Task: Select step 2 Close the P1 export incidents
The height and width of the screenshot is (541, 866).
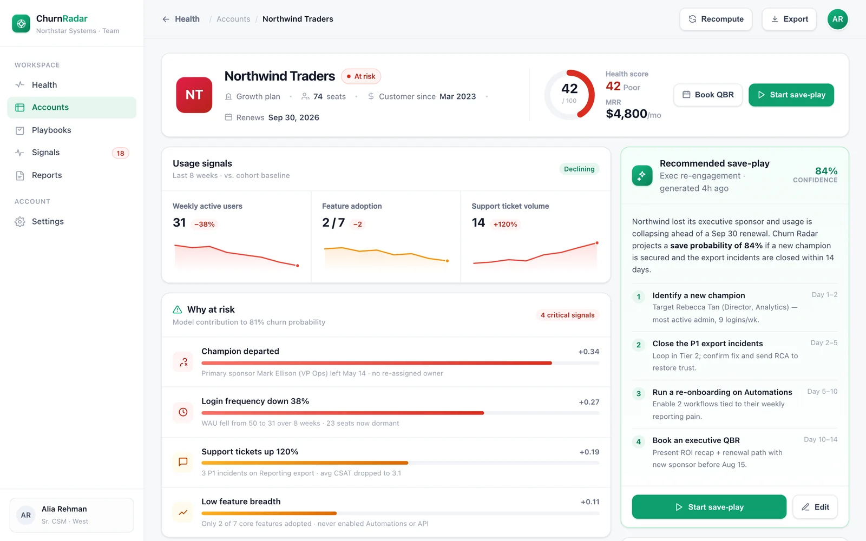Action: [x=735, y=355]
